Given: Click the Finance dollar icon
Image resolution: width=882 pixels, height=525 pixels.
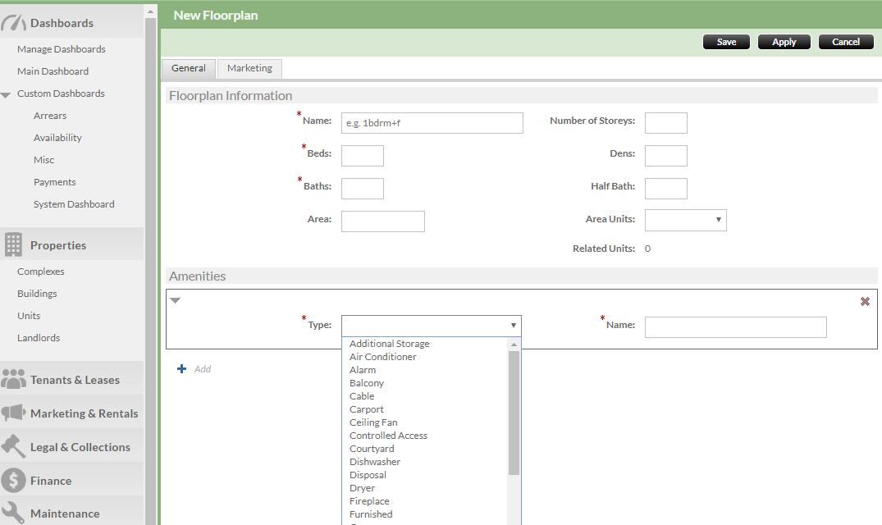Looking at the screenshot, I should pyautogui.click(x=13, y=480).
